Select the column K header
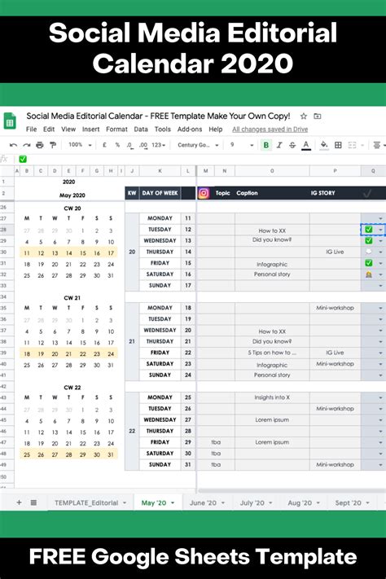Image resolution: width=386 pixels, height=579 pixels. click(x=160, y=171)
